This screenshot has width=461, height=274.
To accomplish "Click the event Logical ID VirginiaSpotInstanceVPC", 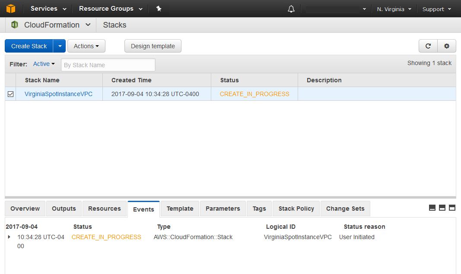I will pyautogui.click(x=298, y=237).
